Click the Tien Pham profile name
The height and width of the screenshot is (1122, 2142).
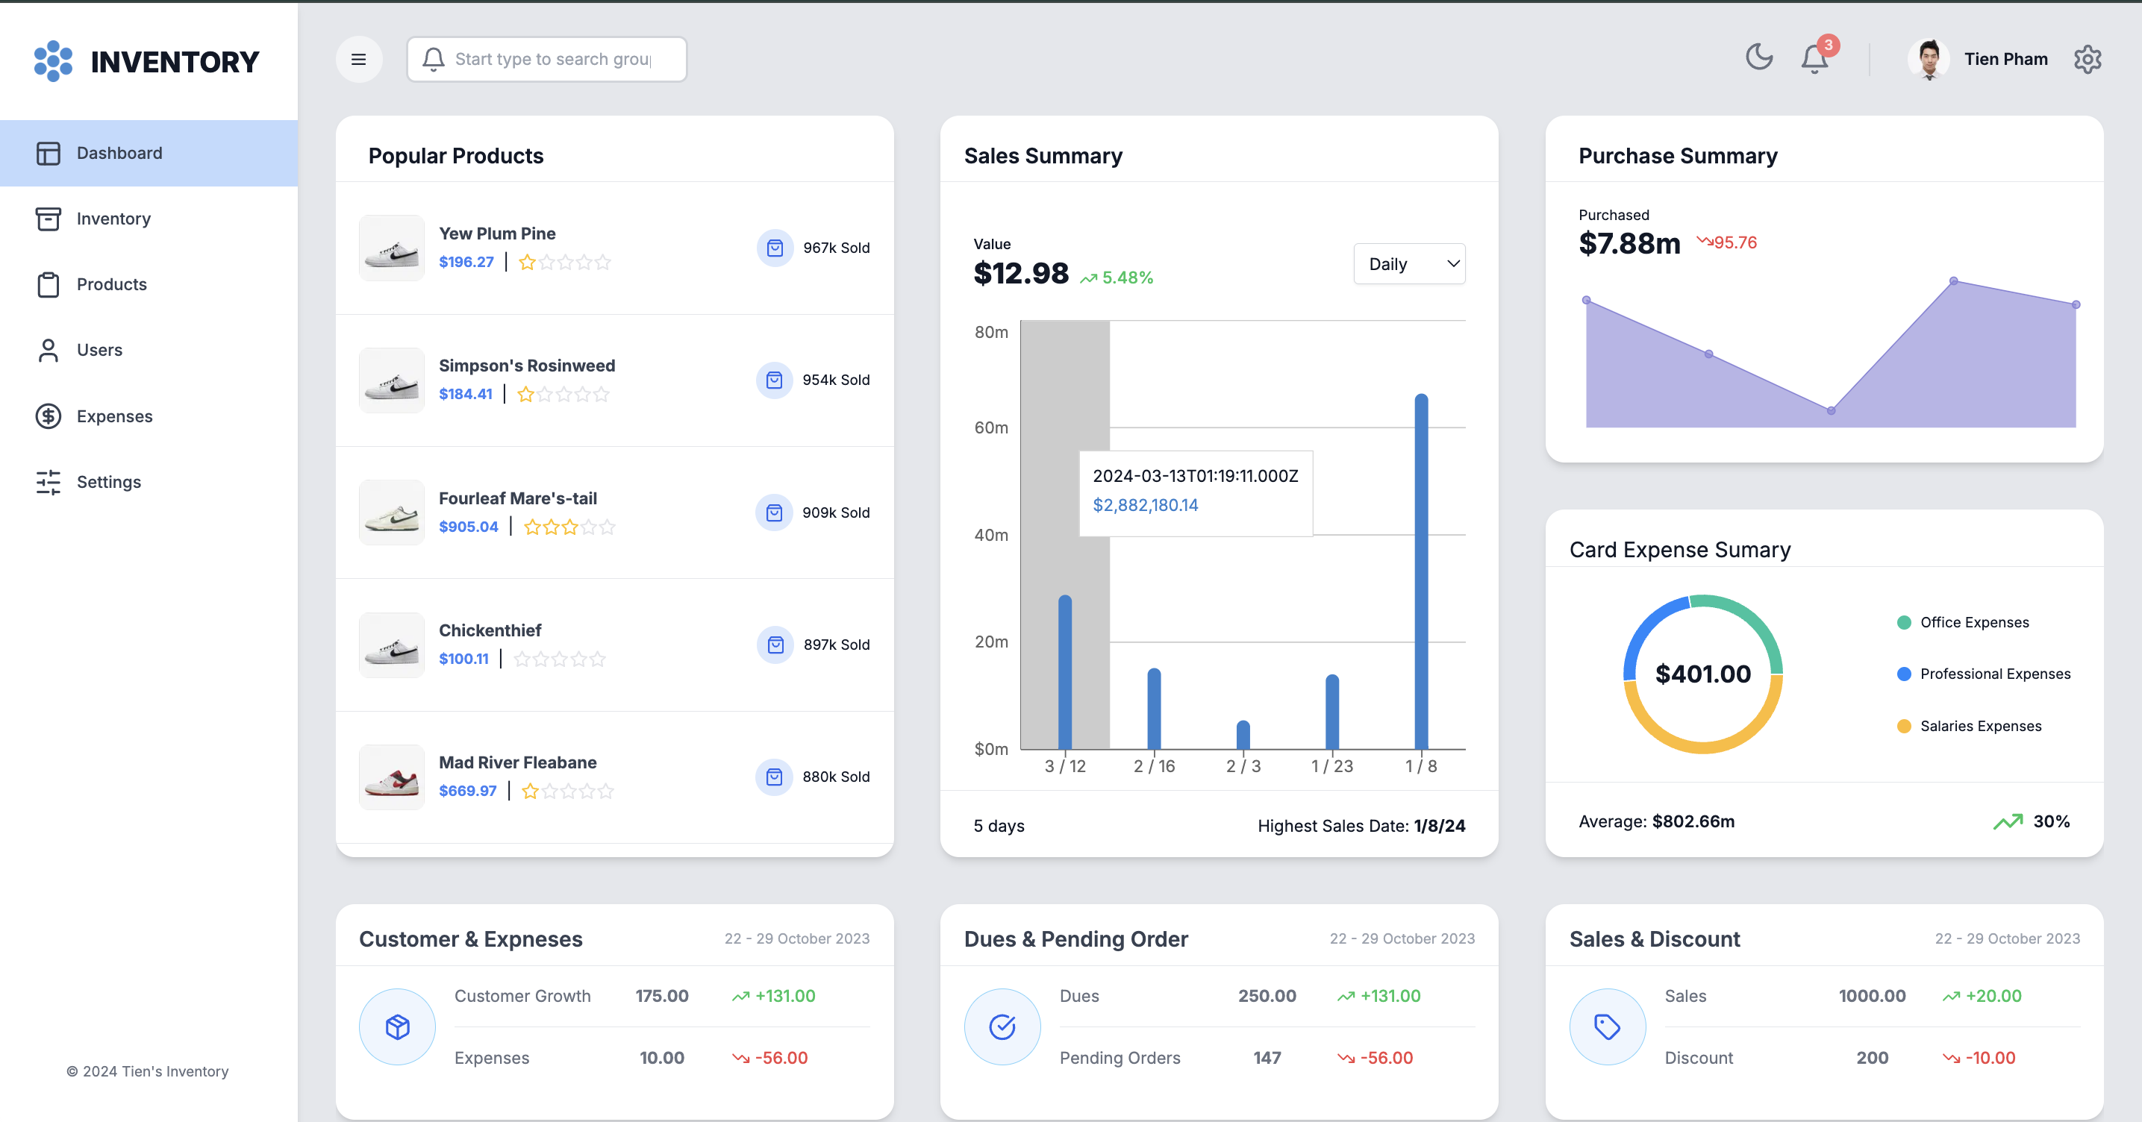pos(2005,59)
